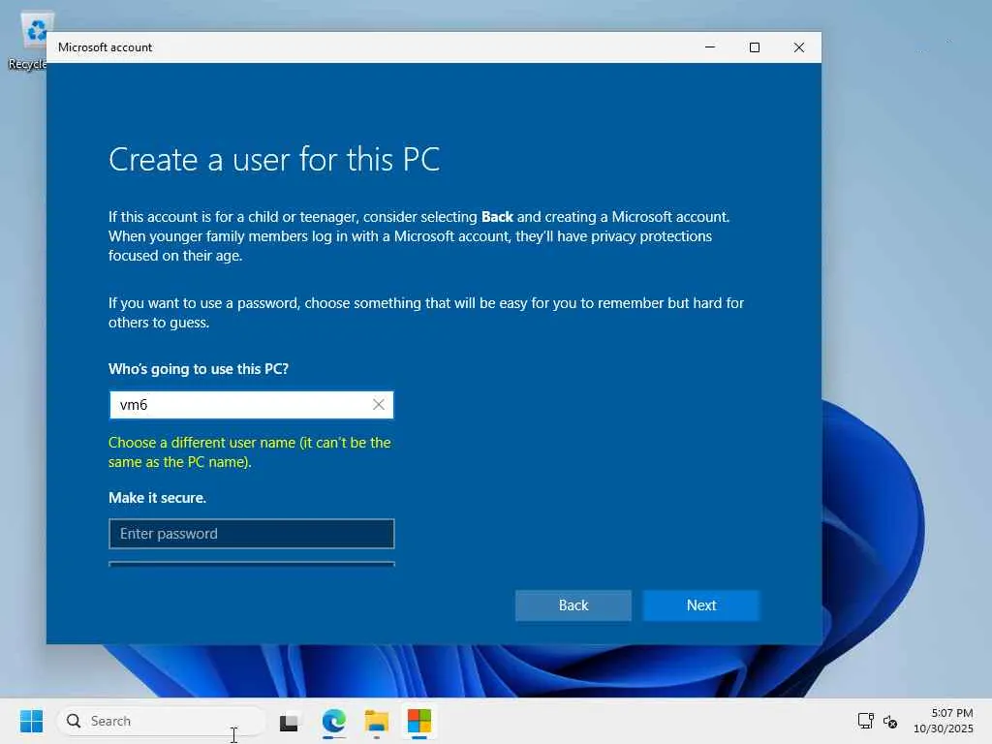Viewport: 992px width, 744px height.
Task: Maximize the Microsoft account window
Action: click(x=754, y=47)
